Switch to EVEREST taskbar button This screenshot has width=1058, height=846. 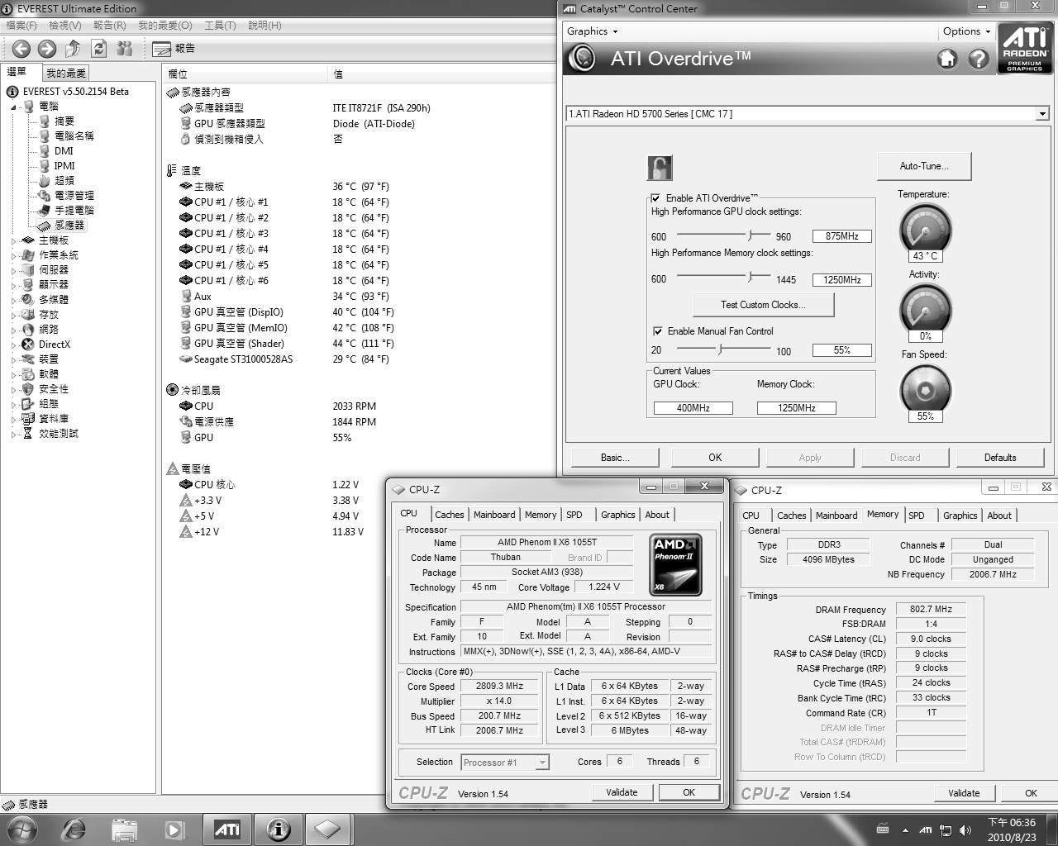coord(278,829)
